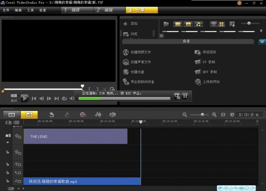The width and height of the screenshot is (266, 191).
Task: Toggle video media filter in the library
Action: 178,24
